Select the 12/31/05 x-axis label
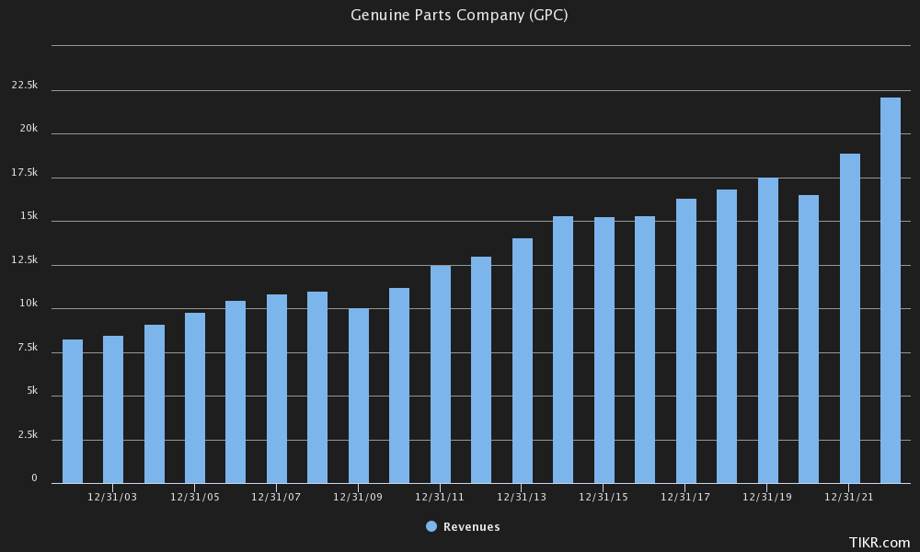Screen dimensions: 920x552 tap(195, 497)
